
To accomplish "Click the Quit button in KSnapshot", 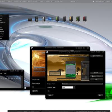I will tap(100, 95).
